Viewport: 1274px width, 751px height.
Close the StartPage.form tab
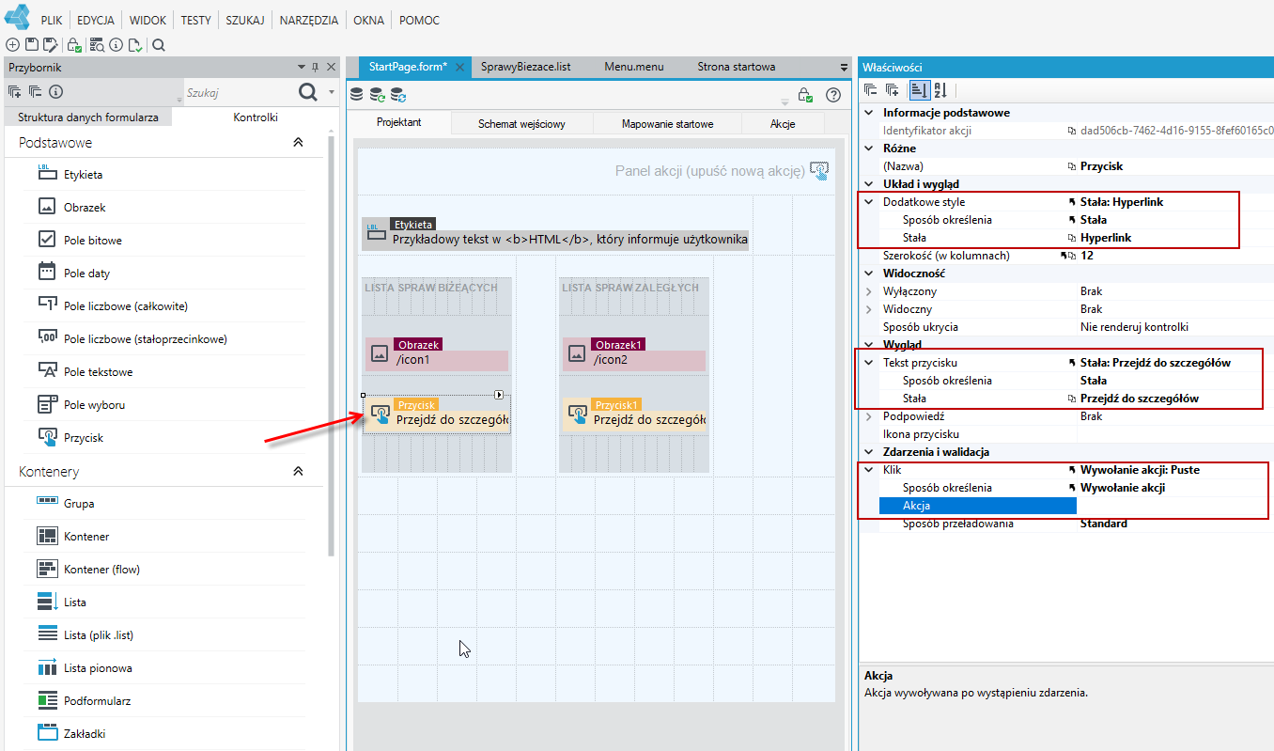pos(460,67)
